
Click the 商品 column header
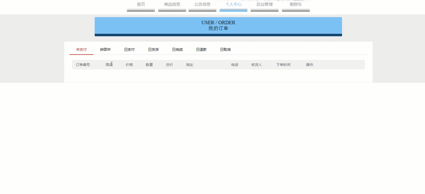point(109,65)
